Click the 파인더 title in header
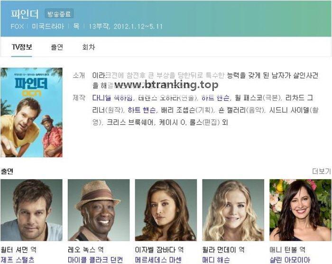This screenshot has width=332, height=264. coord(25,14)
